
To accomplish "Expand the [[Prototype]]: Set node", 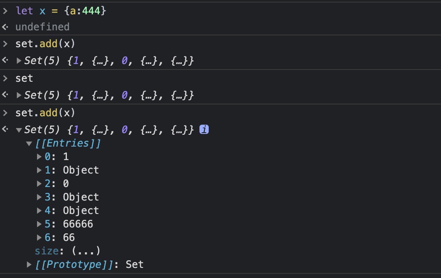I will tap(29, 265).
